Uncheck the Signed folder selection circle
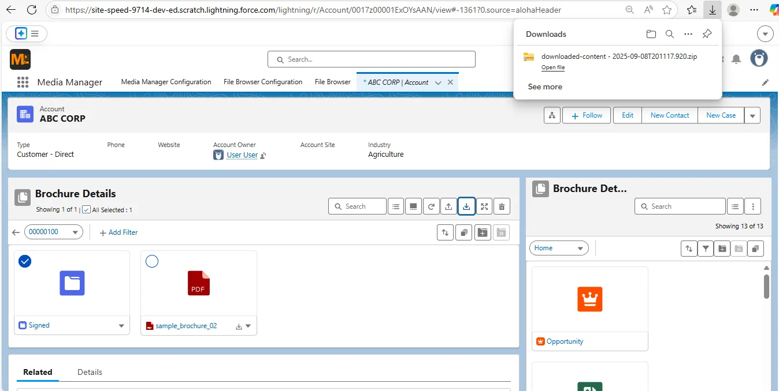The image size is (779, 391). pos(25,262)
